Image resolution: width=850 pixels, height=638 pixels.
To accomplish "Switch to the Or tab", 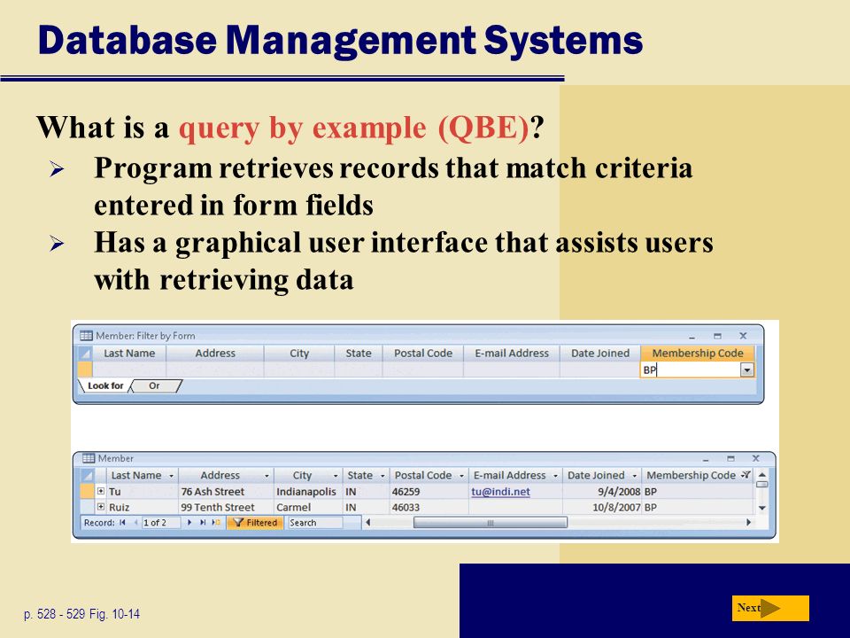I will [154, 385].
